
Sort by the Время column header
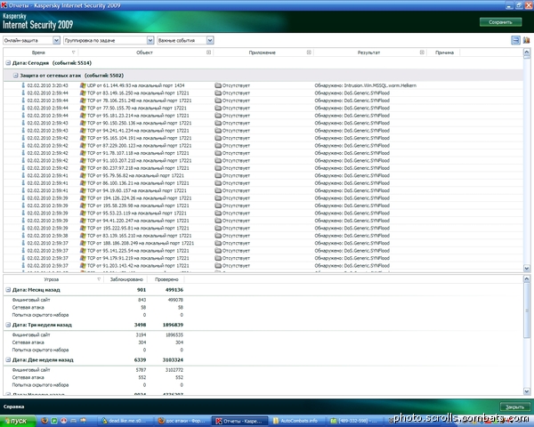pyautogui.click(x=38, y=52)
